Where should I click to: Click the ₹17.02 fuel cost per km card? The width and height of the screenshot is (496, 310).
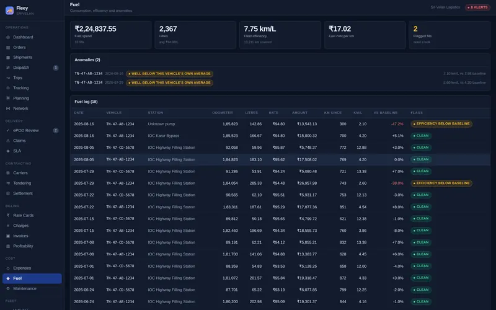pyautogui.click(x=365, y=35)
